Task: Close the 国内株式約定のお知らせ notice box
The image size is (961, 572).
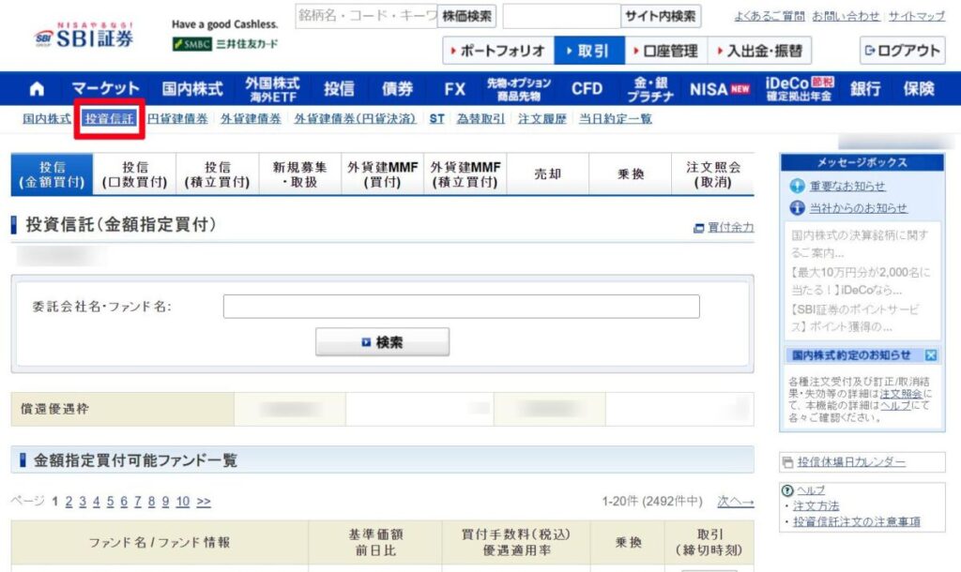Action: (928, 356)
